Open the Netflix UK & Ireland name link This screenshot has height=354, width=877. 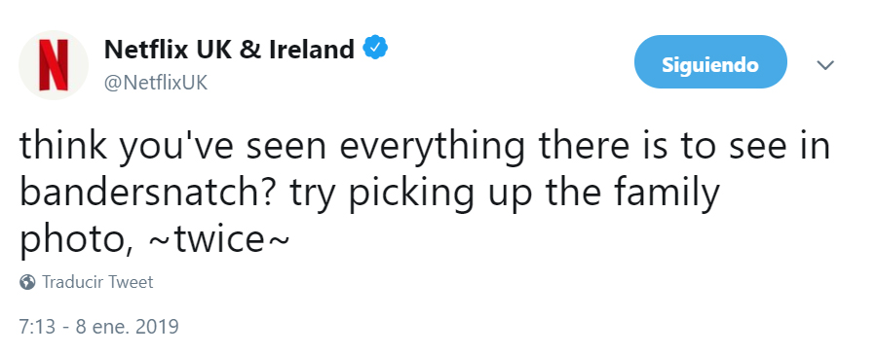tap(229, 50)
